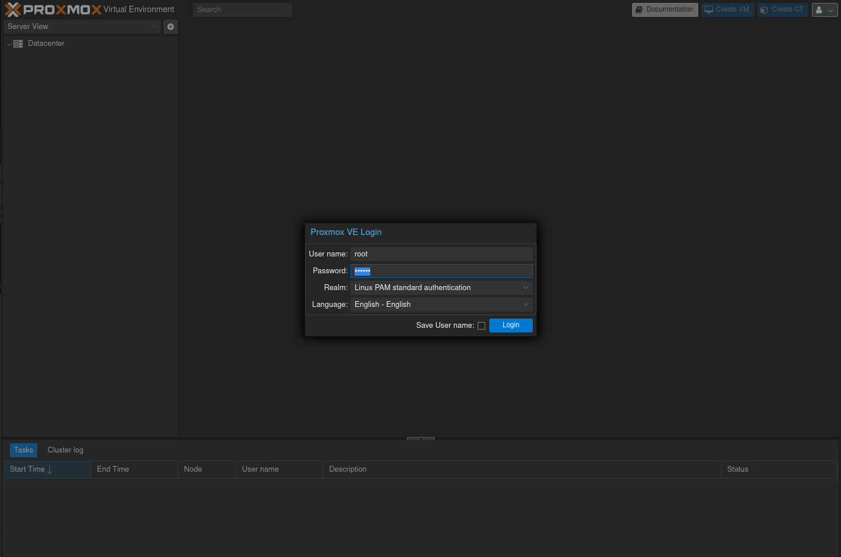Viewport: 841px width, 557px height.
Task: Open the Realm dropdown
Action: (525, 288)
